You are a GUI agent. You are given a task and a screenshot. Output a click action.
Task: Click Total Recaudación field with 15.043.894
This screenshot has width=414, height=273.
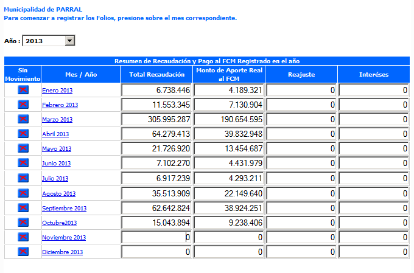point(157,223)
